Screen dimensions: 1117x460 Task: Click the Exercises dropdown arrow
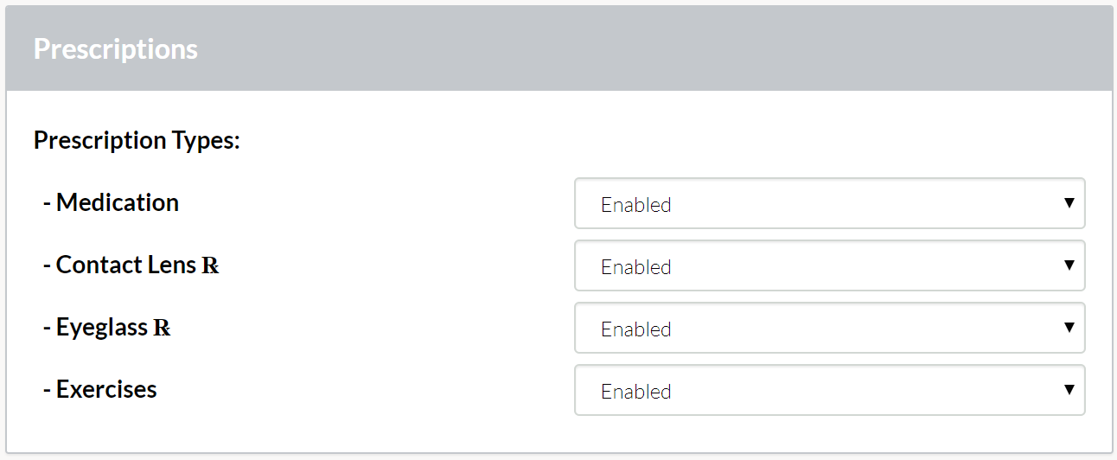coord(1069,390)
